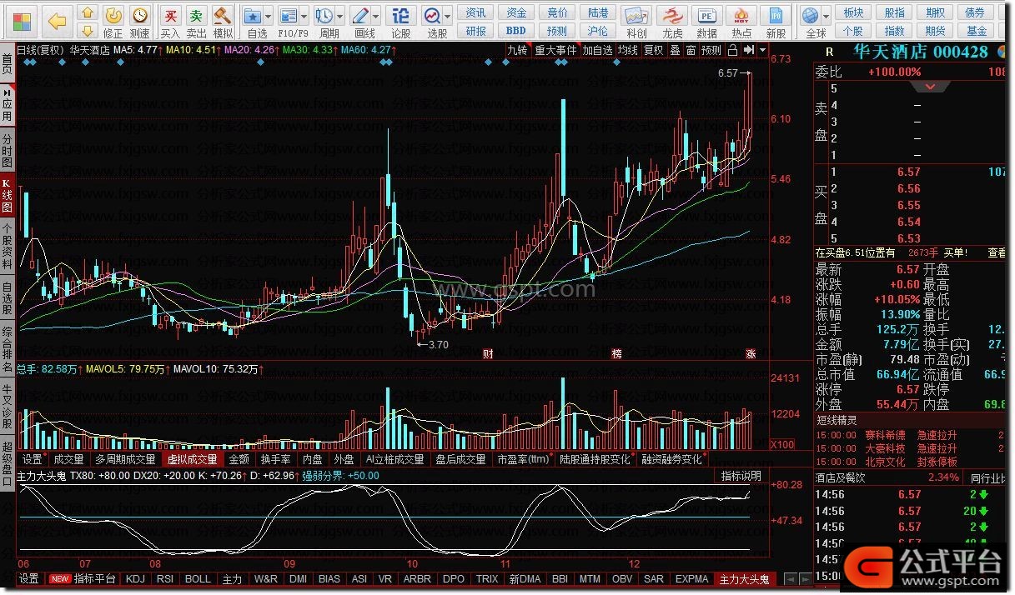1015x595 pixels.
Task: Open the 热点 hot topics icon
Action: pos(741,22)
